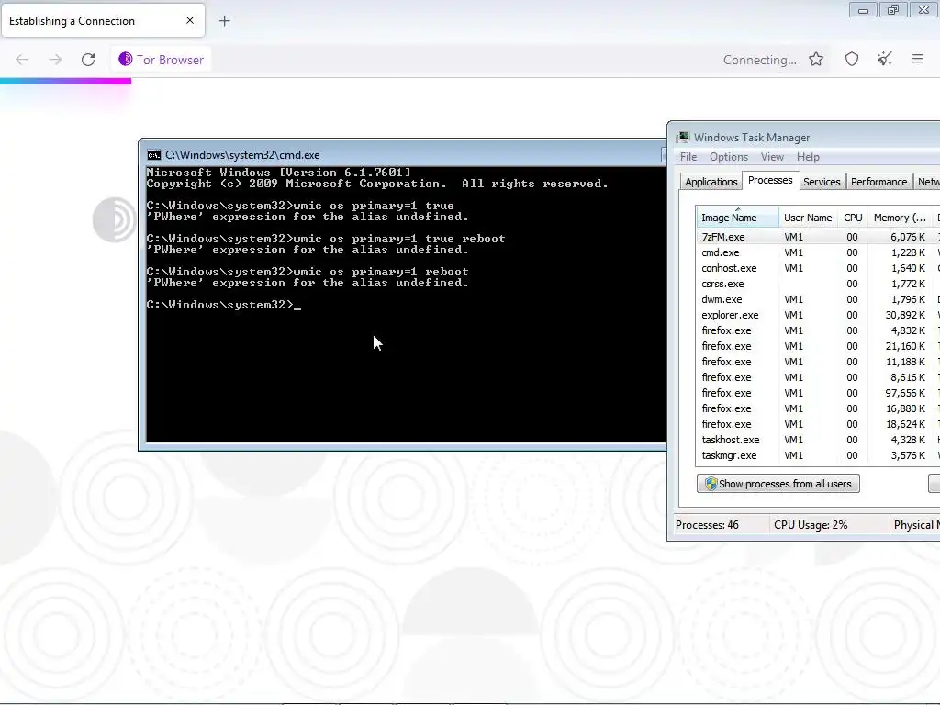Switch to the Applications tab
Image resolution: width=940 pixels, height=705 pixels.
[x=711, y=182]
